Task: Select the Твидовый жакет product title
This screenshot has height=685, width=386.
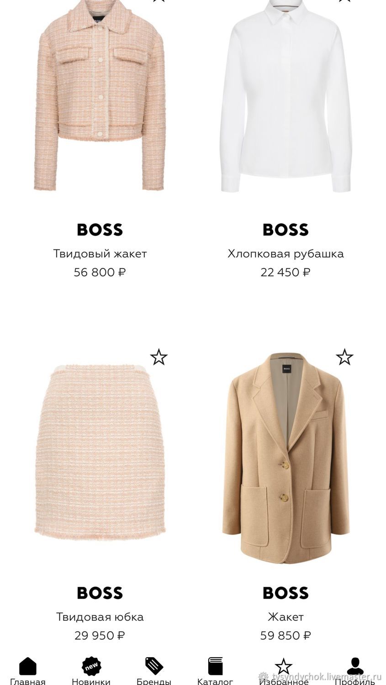Action: (x=100, y=253)
